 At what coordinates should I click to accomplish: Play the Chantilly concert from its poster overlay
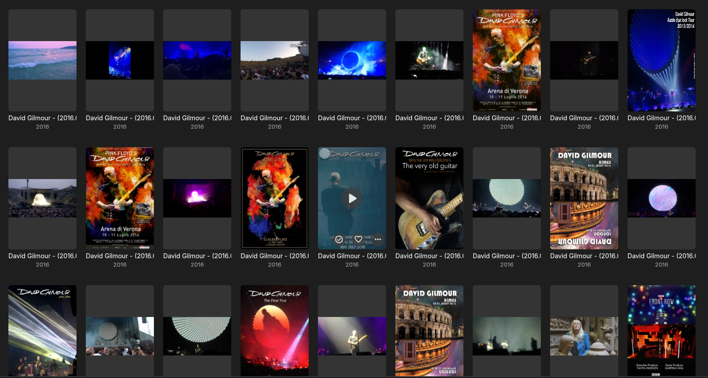coord(352,198)
